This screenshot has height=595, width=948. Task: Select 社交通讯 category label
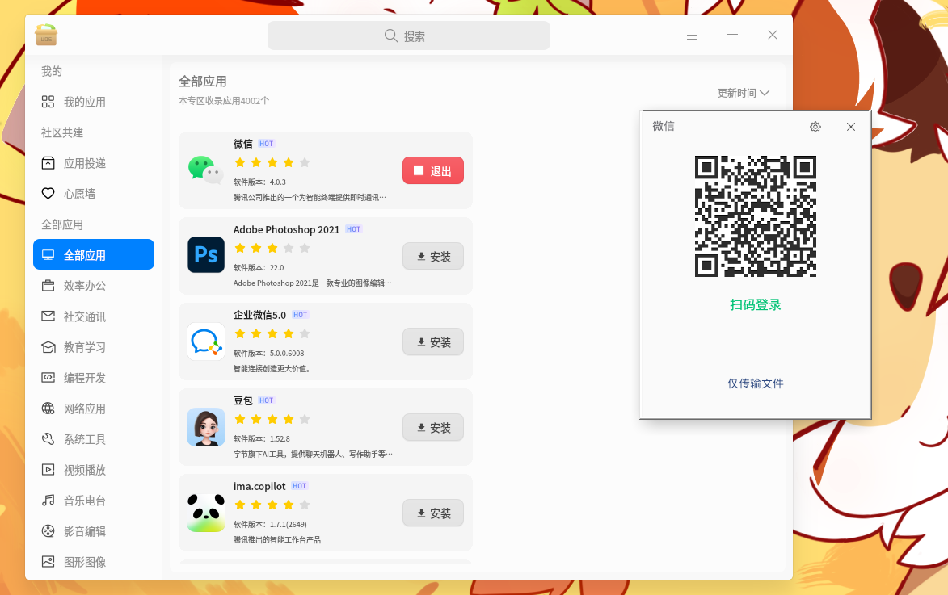pos(85,316)
